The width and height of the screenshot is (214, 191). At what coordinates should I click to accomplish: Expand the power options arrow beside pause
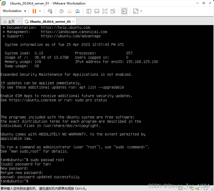(40, 11)
